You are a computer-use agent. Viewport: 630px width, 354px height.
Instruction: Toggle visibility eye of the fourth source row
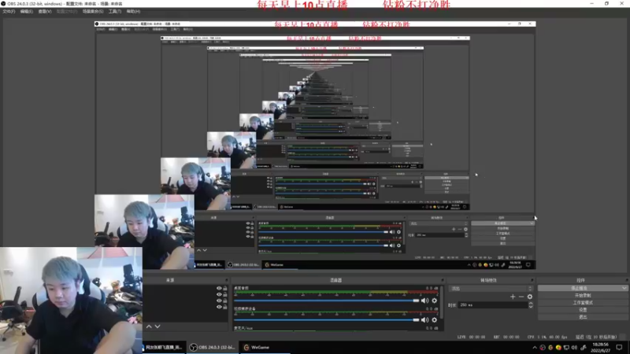coord(219,307)
